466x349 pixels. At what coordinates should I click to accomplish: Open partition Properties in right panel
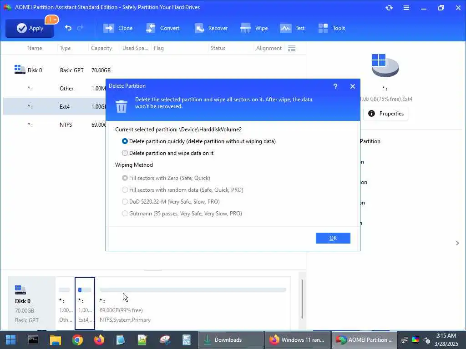pyautogui.click(x=385, y=114)
